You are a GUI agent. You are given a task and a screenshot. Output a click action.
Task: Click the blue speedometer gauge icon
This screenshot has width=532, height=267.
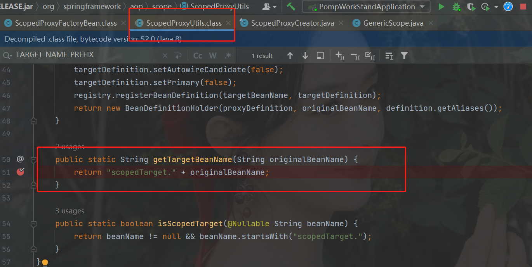click(508, 7)
